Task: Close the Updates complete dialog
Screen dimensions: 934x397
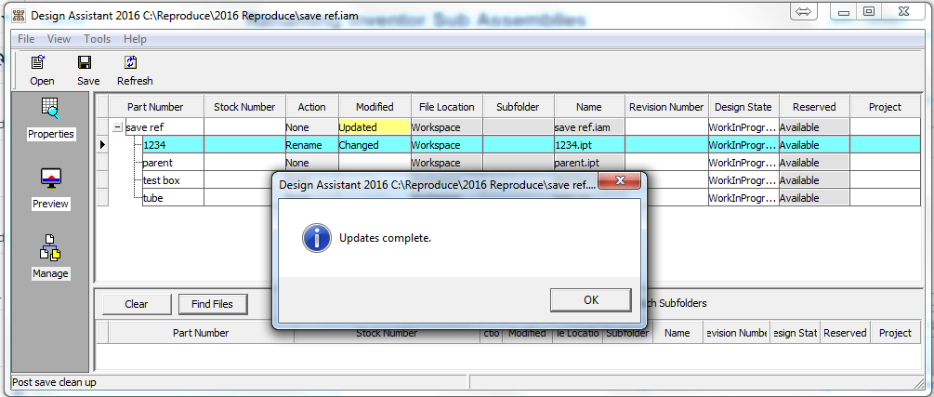Action: click(x=620, y=180)
